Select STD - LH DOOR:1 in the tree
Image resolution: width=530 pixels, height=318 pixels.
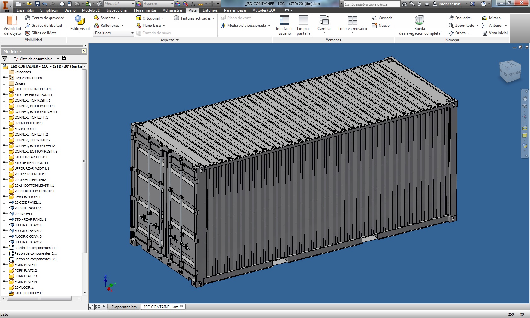(x=28, y=293)
